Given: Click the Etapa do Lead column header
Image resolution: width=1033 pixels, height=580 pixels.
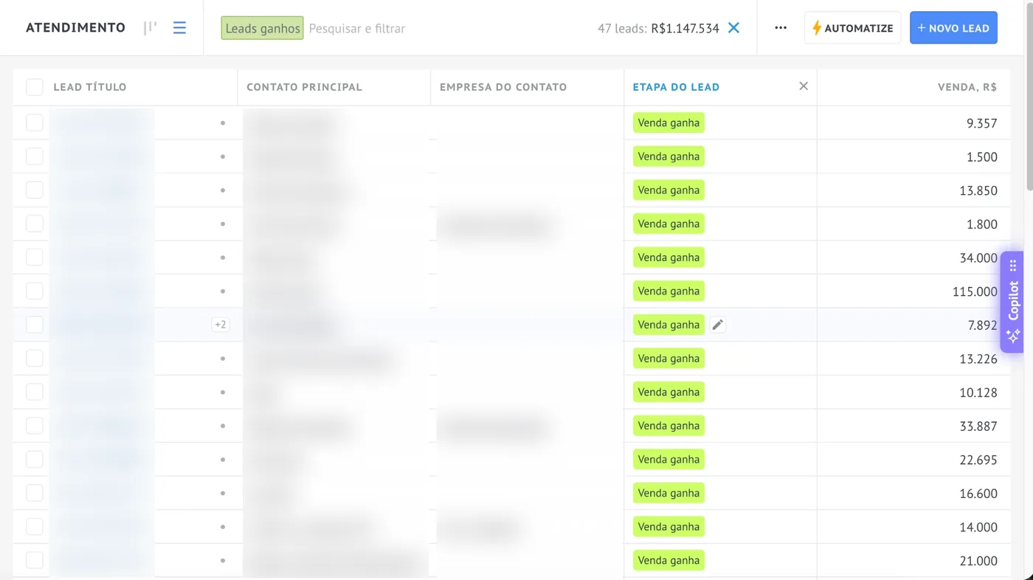Looking at the screenshot, I should (x=676, y=87).
